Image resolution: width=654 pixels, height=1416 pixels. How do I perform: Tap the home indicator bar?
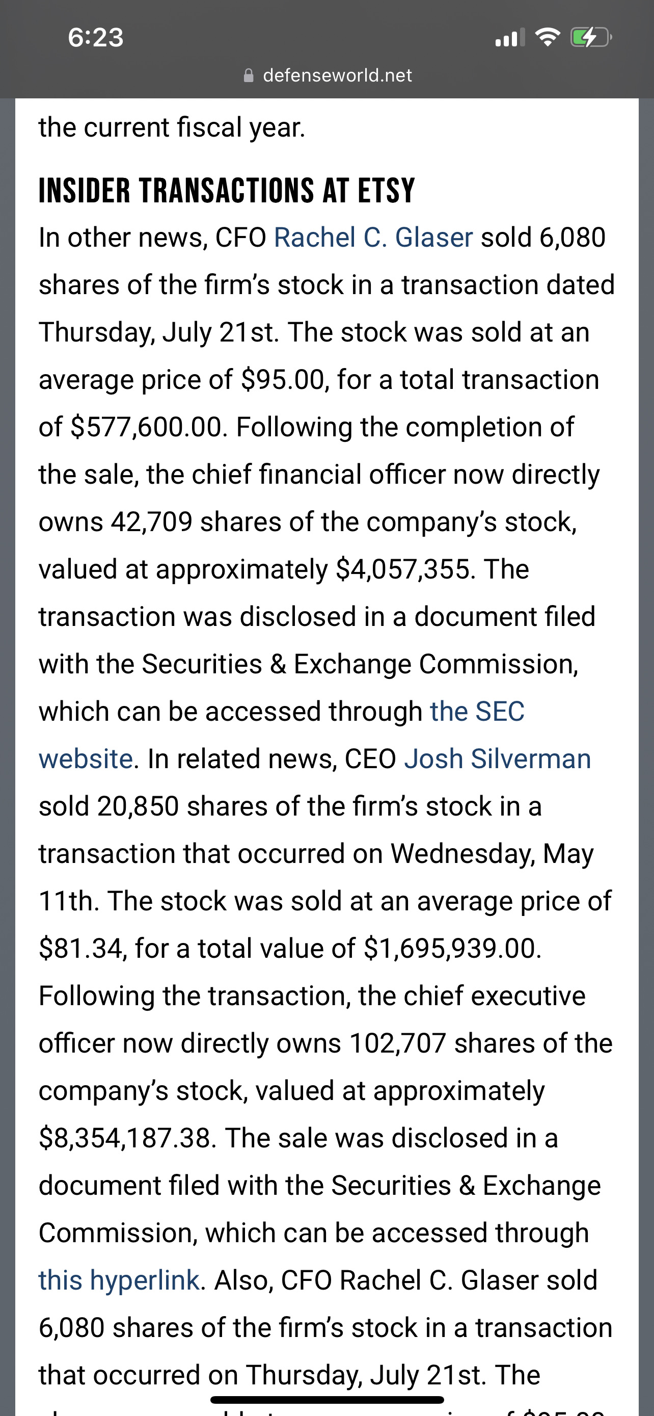[326, 1400]
